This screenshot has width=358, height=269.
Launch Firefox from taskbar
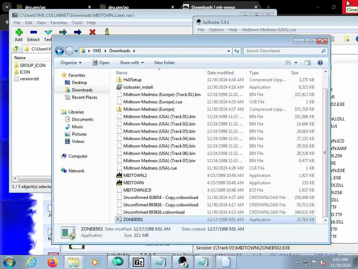click(x=53, y=262)
